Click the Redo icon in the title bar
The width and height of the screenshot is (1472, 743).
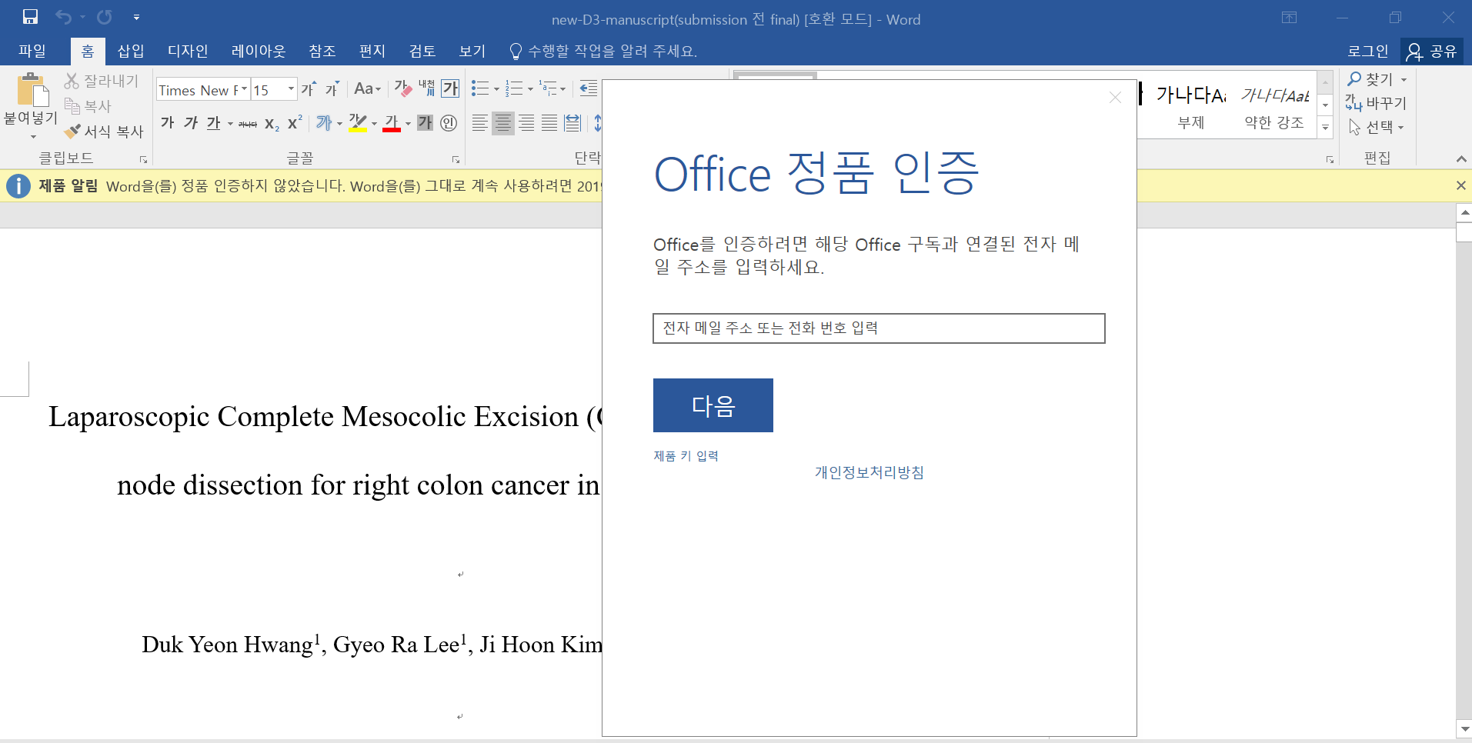click(105, 17)
